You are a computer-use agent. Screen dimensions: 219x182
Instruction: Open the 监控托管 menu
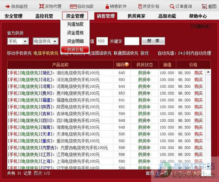pyautogui.click(x=44, y=16)
